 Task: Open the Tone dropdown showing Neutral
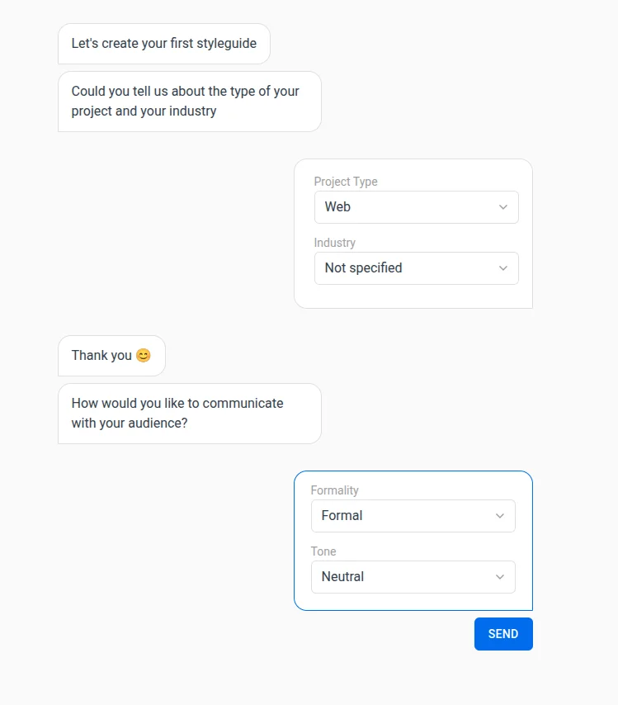click(x=404, y=577)
